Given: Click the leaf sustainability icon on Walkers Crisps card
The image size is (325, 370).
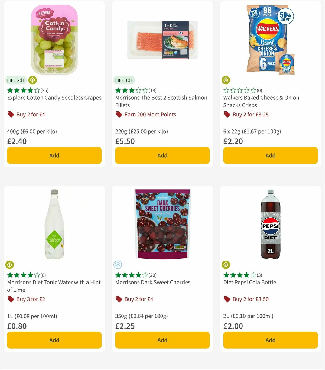Looking at the screenshot, I should 226,80.
